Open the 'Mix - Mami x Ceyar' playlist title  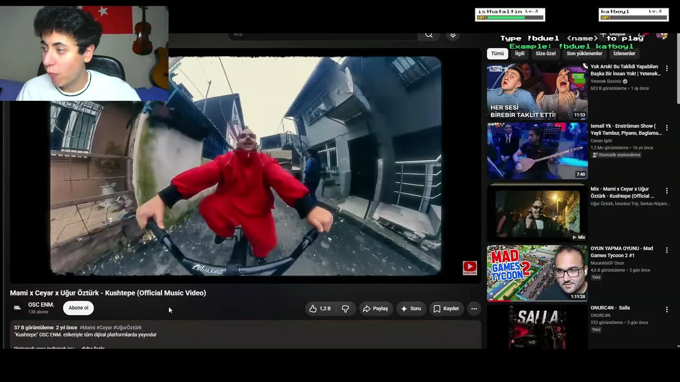(x=623, y=193)
